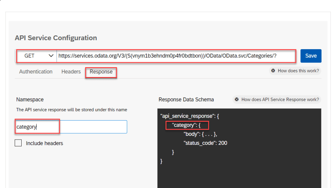Screen dimensions: 335x188
Task: Select the Response tab
Action: (x=101, y=72)
